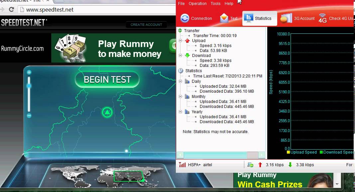Click the statistics tree scroll left arrow
The image size is (355, 192).
pyautogui.click(x=180, y=155)
